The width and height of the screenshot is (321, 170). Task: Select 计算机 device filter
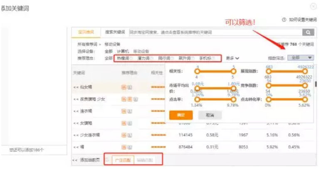click(x=123, y=51)
